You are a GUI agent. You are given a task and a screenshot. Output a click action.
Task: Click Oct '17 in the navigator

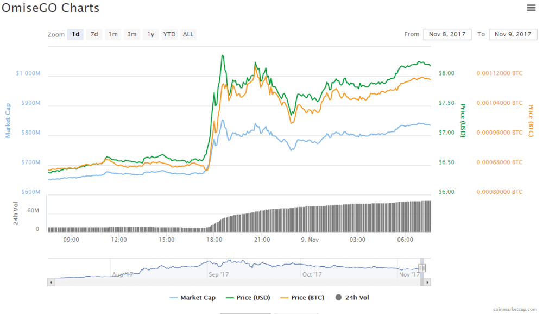click(x=312, y=274)
